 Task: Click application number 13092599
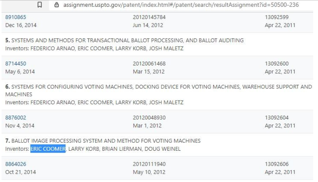pyautogui.click(x=277, y=17)
